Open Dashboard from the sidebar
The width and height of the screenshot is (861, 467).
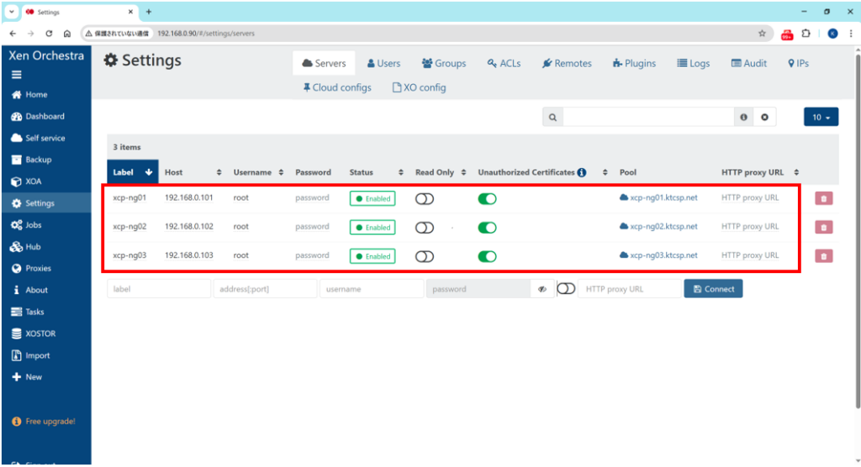click(45, 117)
